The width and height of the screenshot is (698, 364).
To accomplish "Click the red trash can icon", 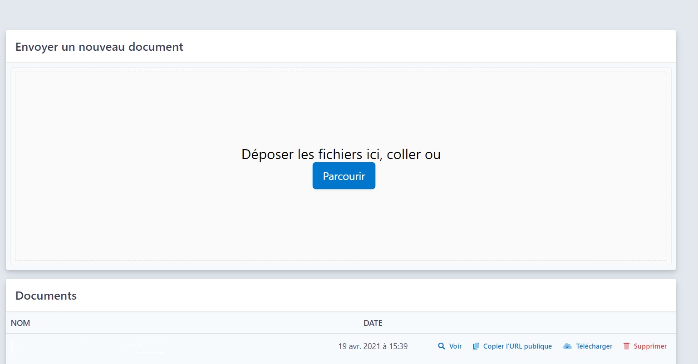I will [626, 346].
